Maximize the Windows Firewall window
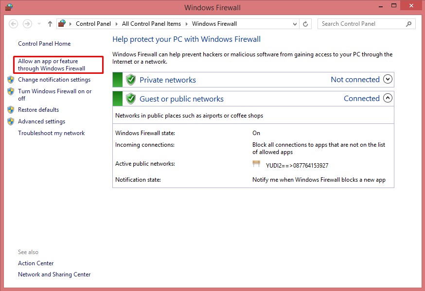 [394, 6]
